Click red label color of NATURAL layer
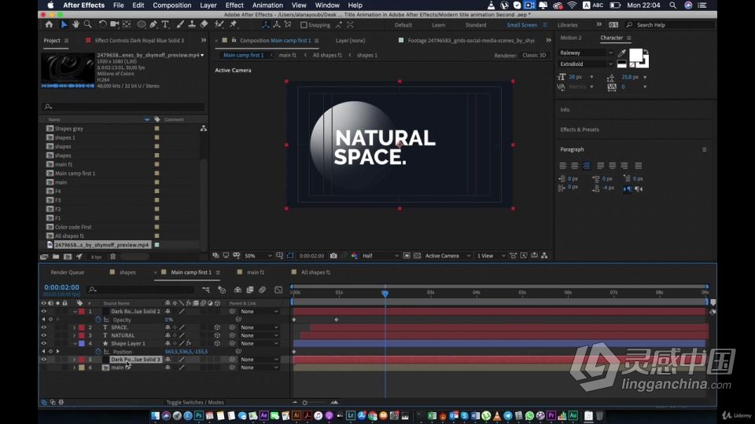The image size is (755, 424). click(x=82, y=335)
